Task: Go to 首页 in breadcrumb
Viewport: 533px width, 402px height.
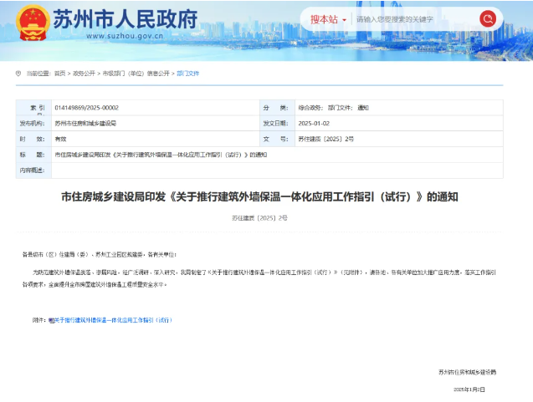Action: point(60,74)
